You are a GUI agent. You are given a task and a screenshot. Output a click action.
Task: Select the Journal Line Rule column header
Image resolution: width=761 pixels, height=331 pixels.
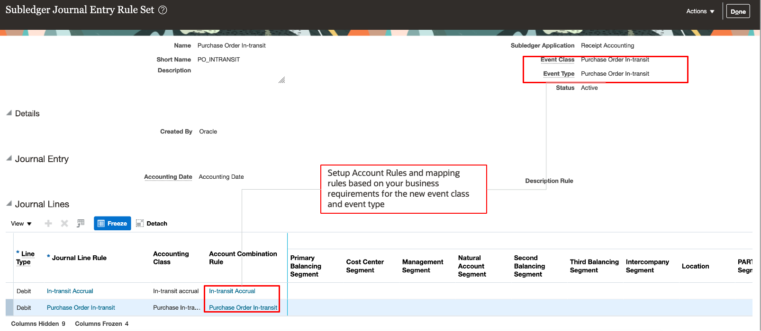[77, 258]
